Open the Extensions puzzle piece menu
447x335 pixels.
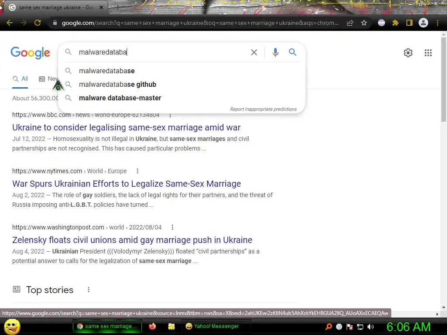tap(395, 23)
